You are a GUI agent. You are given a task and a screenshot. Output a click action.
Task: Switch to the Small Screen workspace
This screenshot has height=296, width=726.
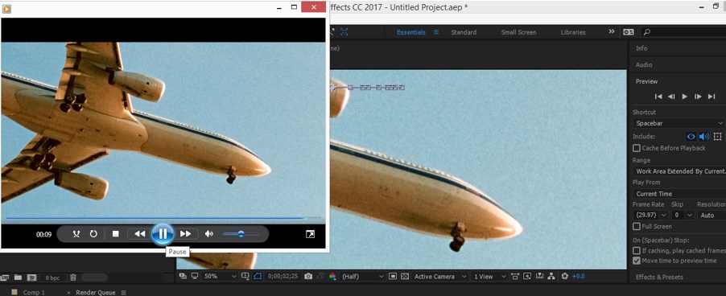[x=518, y=32]
